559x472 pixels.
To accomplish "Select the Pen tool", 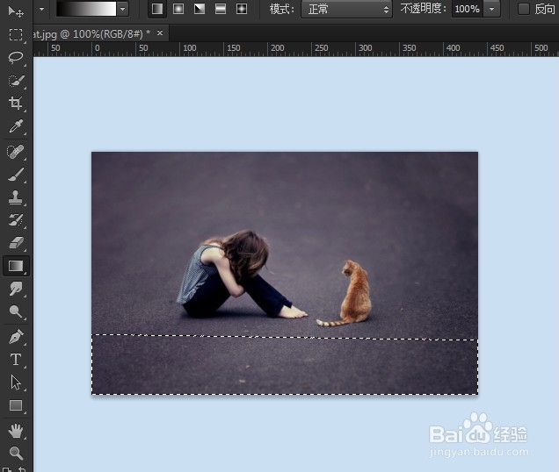I will point(16,337).
